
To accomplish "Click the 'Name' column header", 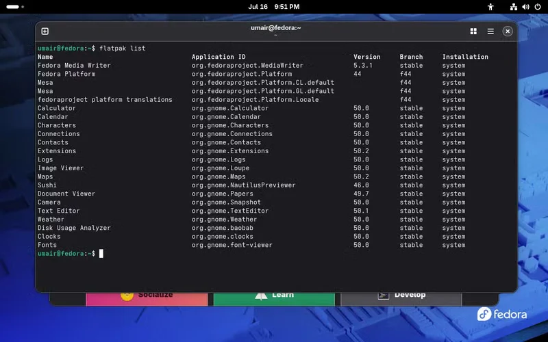I will coord(45,57).
